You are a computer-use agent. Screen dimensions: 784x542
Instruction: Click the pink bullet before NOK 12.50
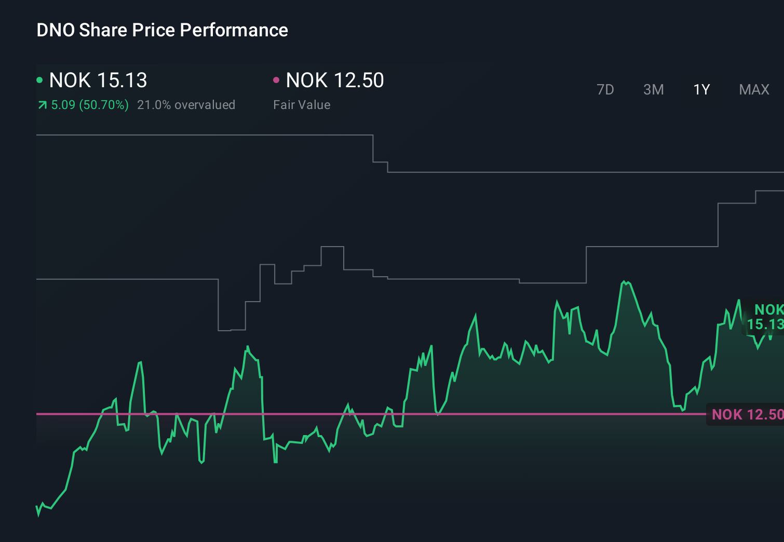coord(276,79)
